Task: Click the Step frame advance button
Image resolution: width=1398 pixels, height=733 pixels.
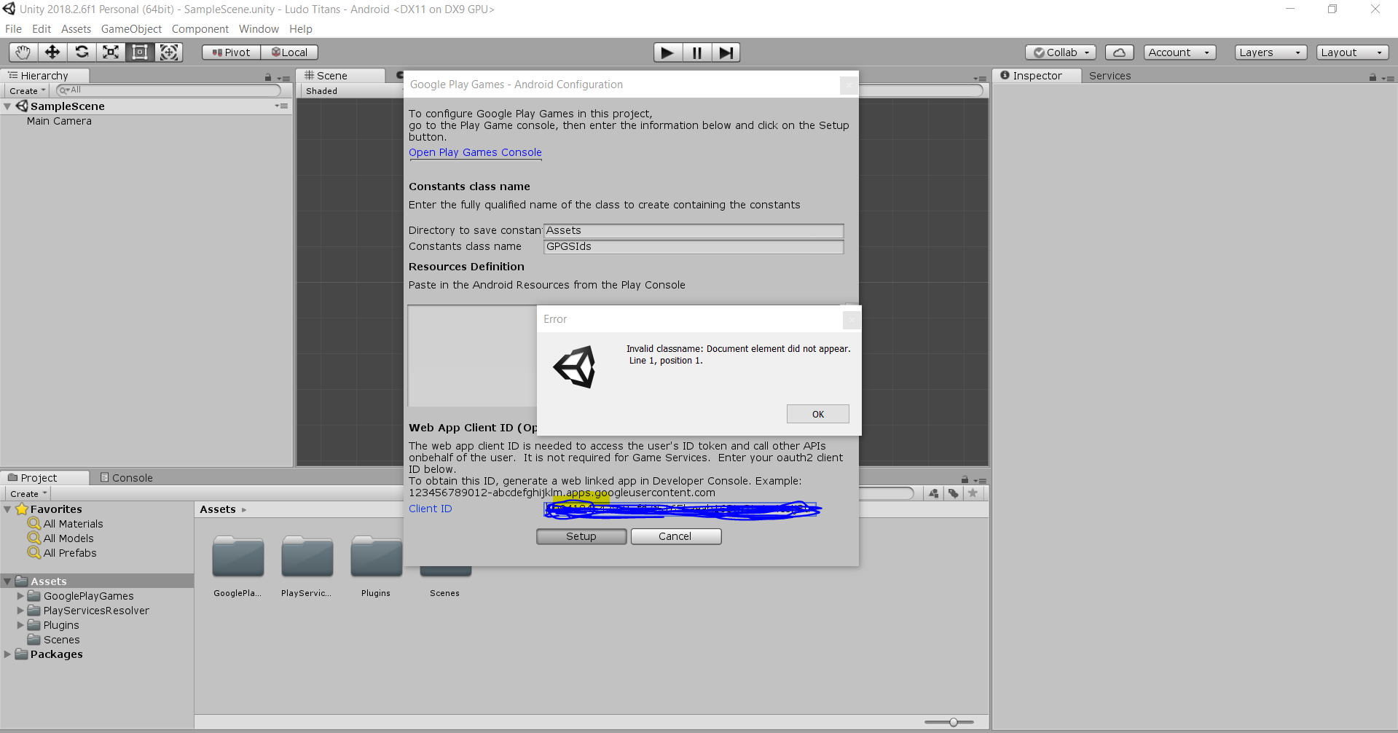Action: pos(726,52)
